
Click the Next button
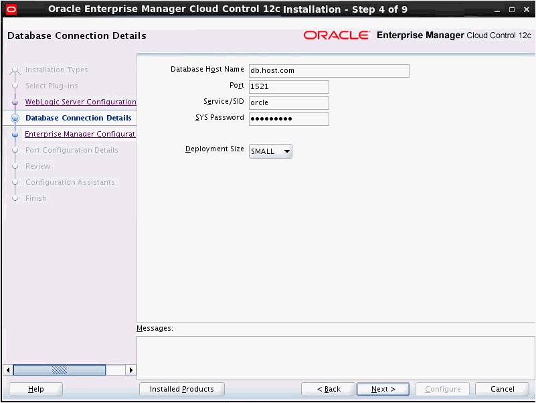pyautogui.click(x=383, y=389)
